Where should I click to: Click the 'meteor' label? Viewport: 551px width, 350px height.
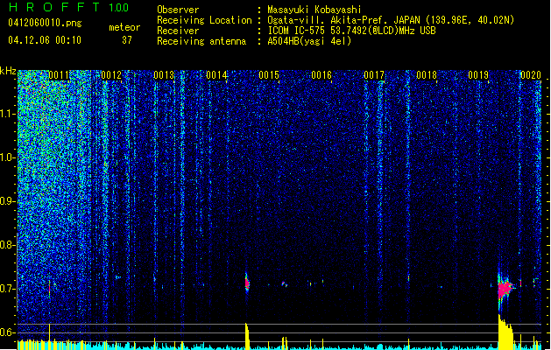(124, 27)
